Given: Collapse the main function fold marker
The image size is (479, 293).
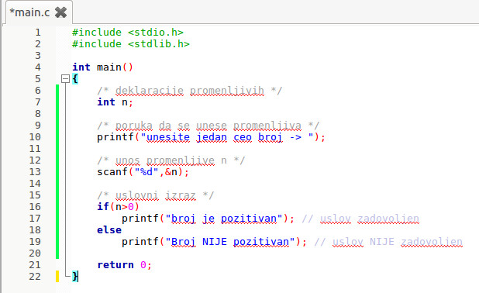Looking at the screenshot, I should (x=65, y=79).
